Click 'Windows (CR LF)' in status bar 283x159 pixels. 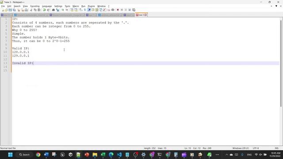pyautogui.click(x=241, y=148)
